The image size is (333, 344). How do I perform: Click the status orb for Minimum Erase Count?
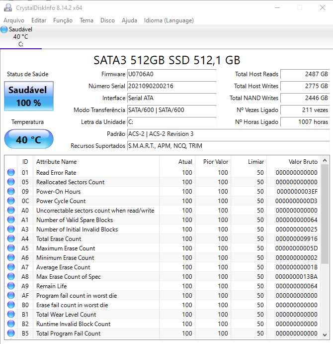tap(11, 257)
